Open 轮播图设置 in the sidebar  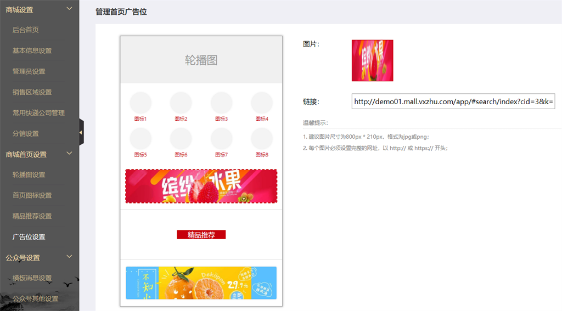29,175
